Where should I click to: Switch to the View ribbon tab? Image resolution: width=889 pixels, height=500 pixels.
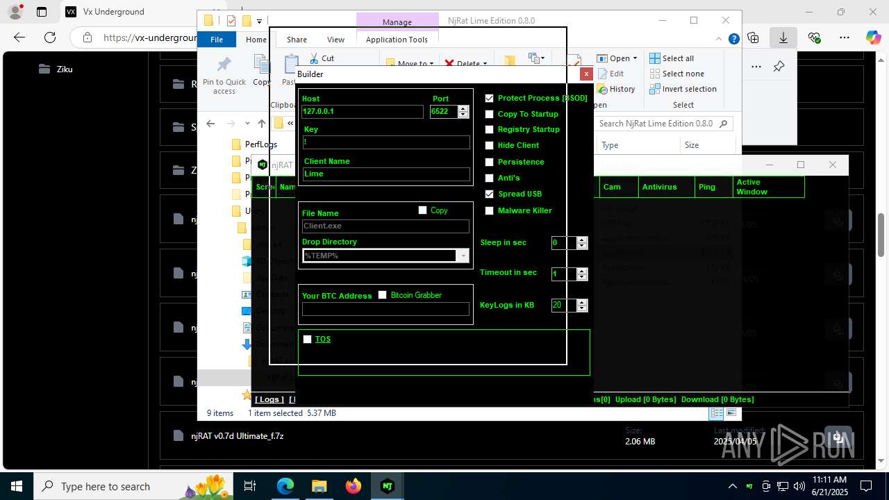point(335,40)
